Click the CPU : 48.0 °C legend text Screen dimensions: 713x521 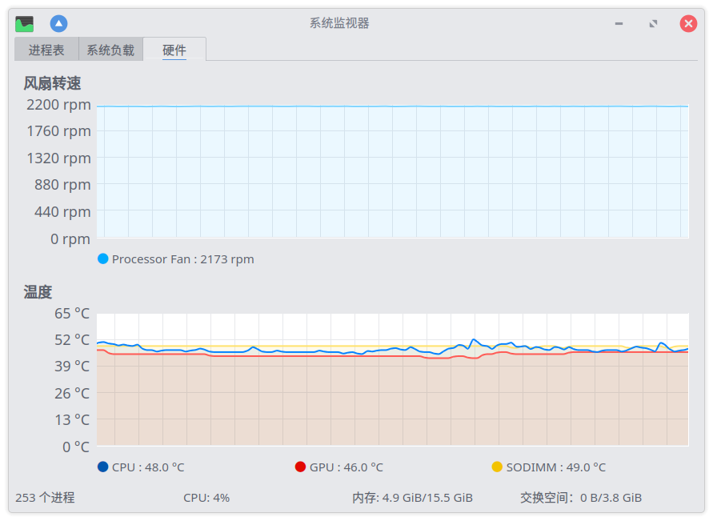pos(148,467)
